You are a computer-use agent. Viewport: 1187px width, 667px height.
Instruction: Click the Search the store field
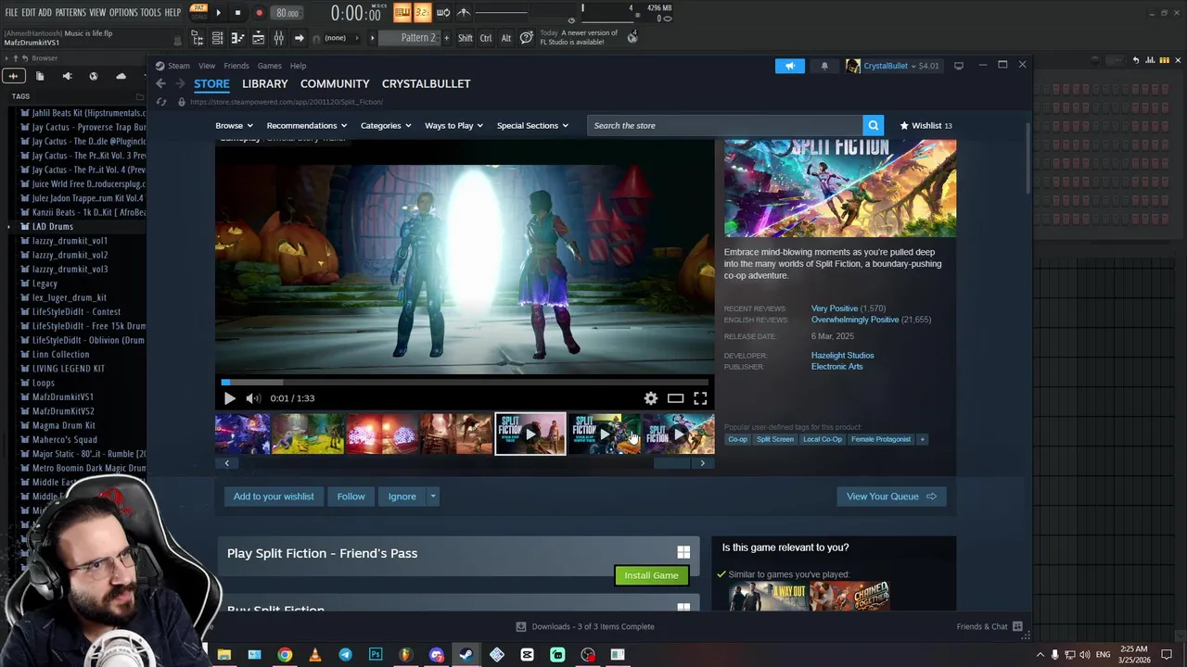click(x=725, y=125)
